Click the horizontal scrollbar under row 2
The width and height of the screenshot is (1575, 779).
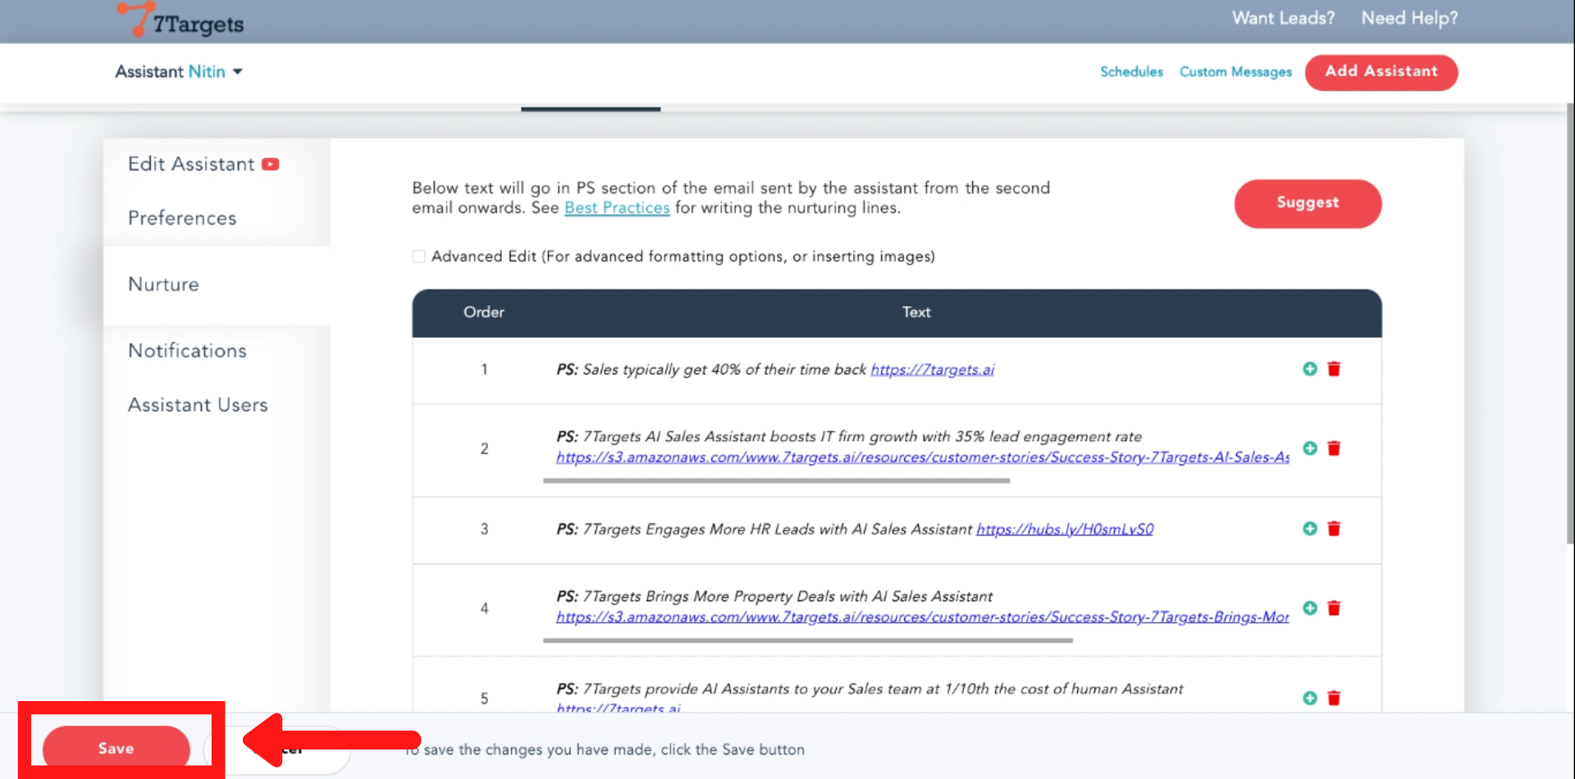(775, 481)
